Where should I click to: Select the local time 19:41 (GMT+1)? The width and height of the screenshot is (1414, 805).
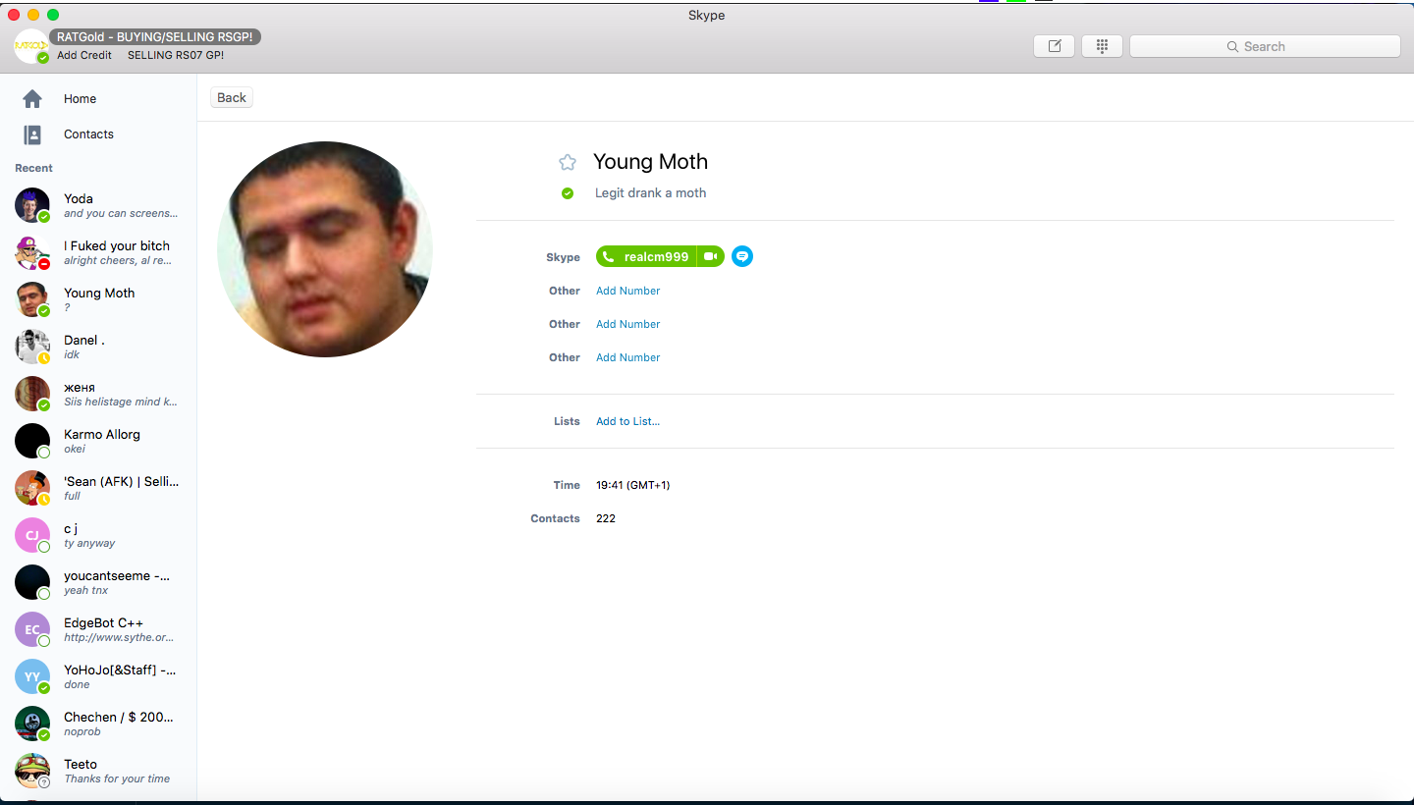coord(632,485)
